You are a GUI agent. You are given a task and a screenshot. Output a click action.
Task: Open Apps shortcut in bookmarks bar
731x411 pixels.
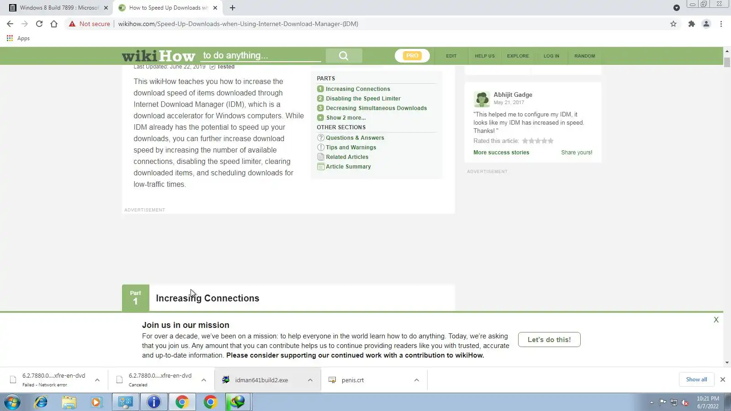[x=18, y=38]
